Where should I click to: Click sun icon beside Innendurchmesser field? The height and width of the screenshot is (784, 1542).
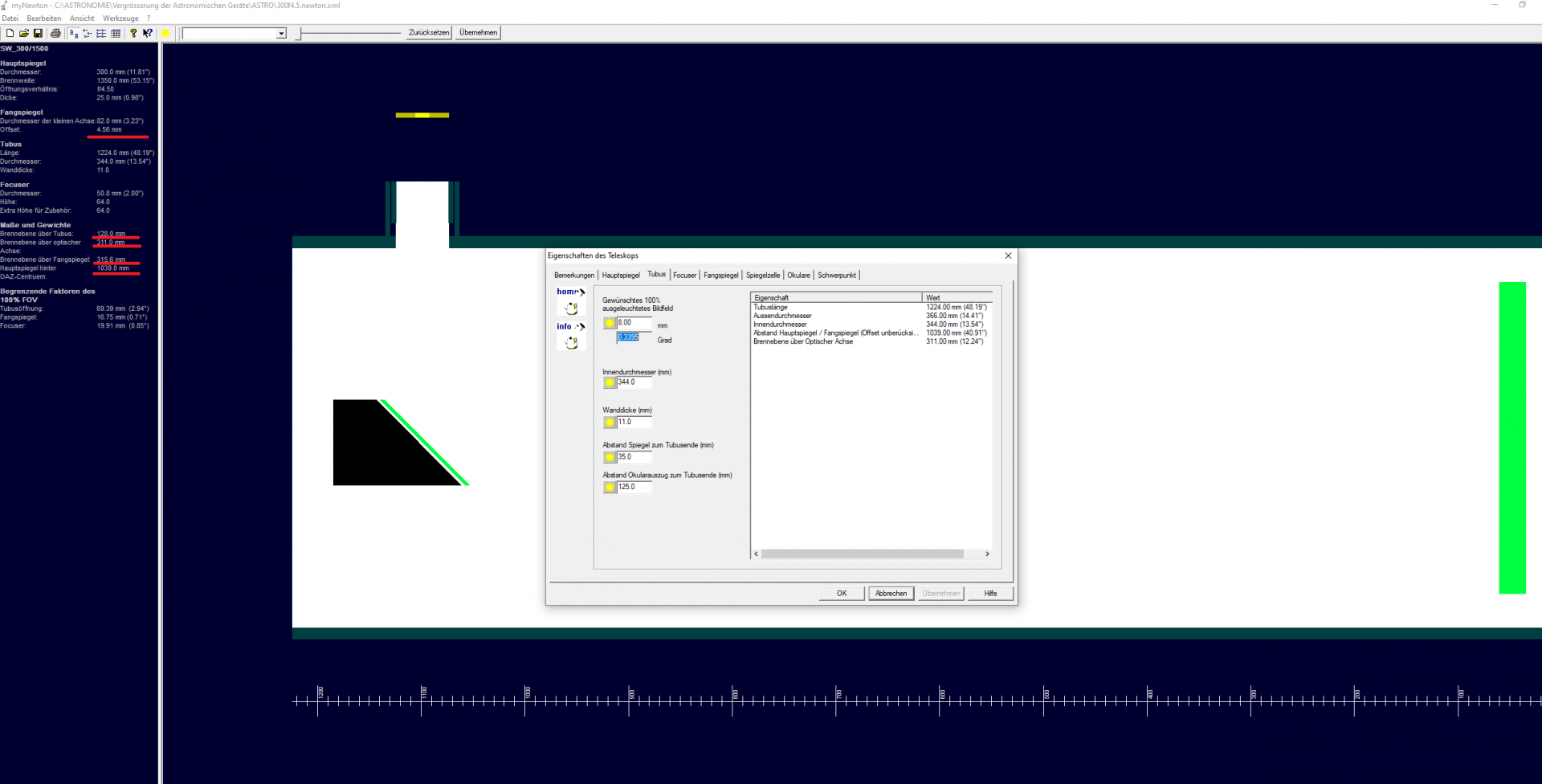point(610,382)
